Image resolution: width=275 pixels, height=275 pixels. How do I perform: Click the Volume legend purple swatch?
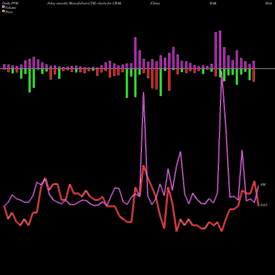tap(3, 7)
